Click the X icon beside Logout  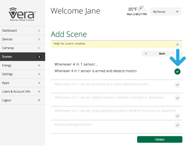point(39,100)
